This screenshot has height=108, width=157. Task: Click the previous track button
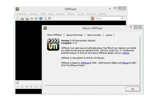(x=37, y=86)
